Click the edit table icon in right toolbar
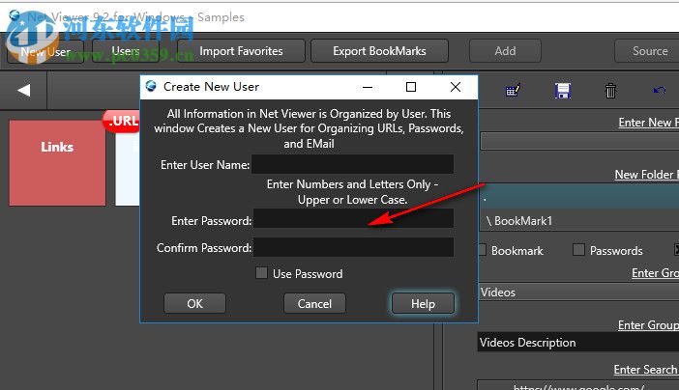The height and width of the screenshot is (390, 679). point(513,91)
